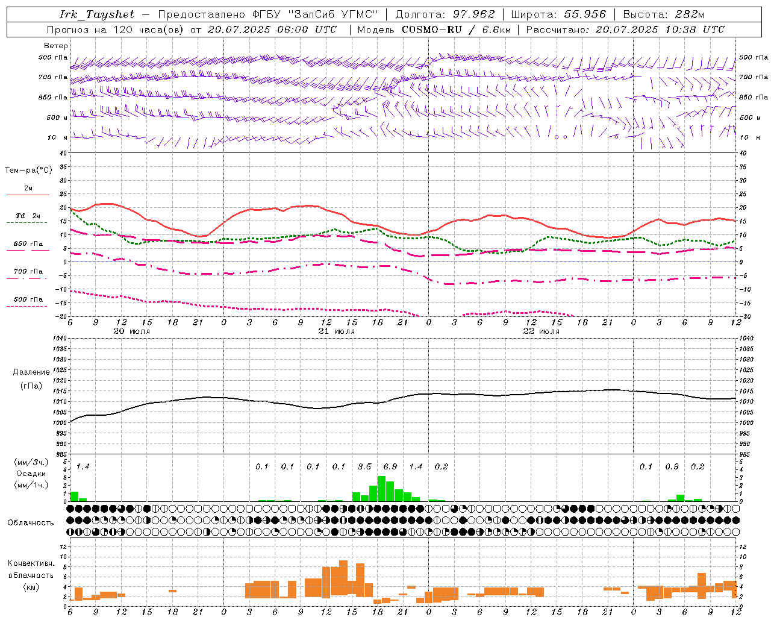Click the "Давление" pressure panel label

31,372
